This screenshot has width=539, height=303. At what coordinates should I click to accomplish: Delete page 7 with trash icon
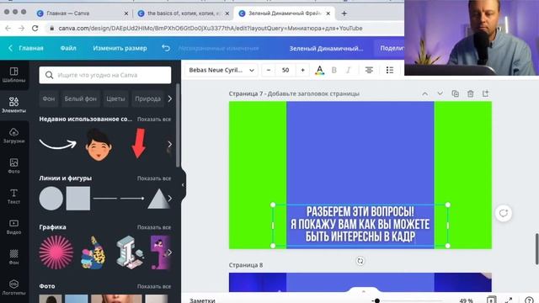point(470,93)
